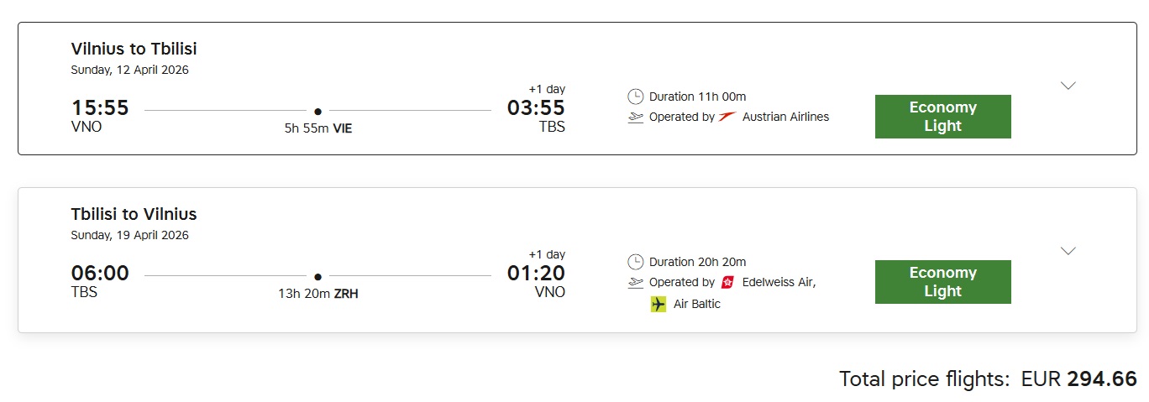Click the 5h 55m VIE layover label
Image resolution: width=1149 pixels, height=402 pixels.
click(317, 129)
